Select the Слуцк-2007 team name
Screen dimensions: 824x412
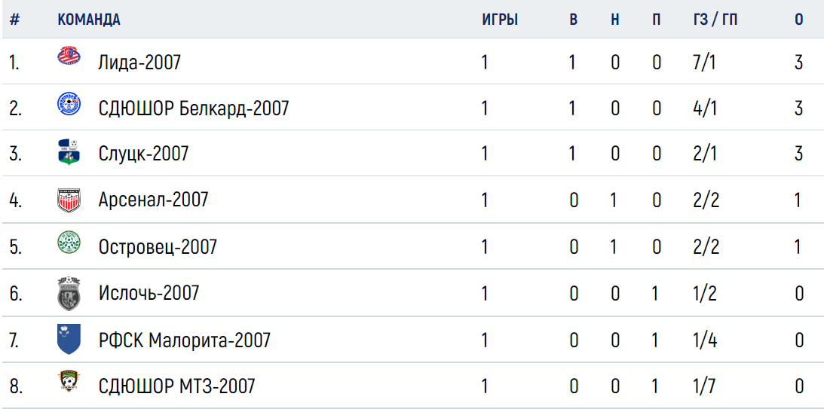pos(143,153)
